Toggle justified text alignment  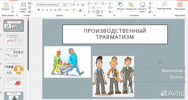pos(102,12)
